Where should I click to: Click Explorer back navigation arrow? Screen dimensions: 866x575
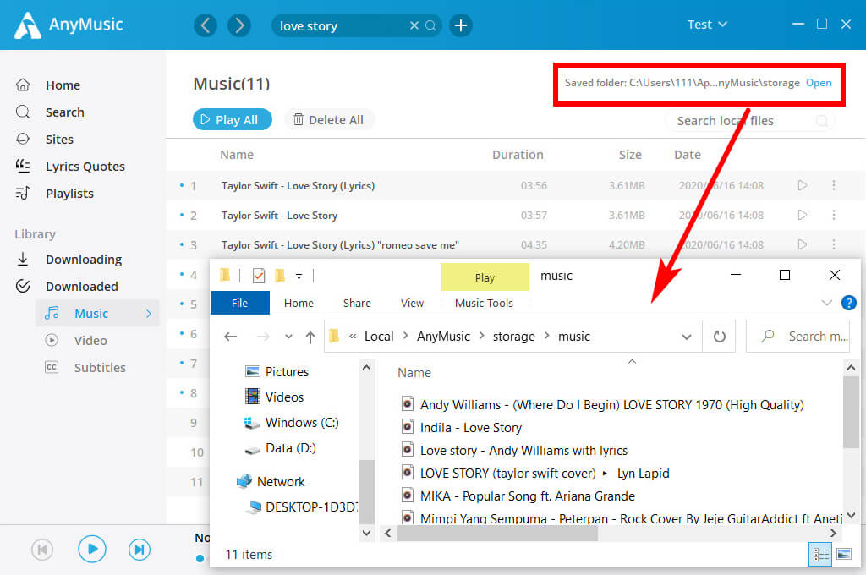pos(231,337)
